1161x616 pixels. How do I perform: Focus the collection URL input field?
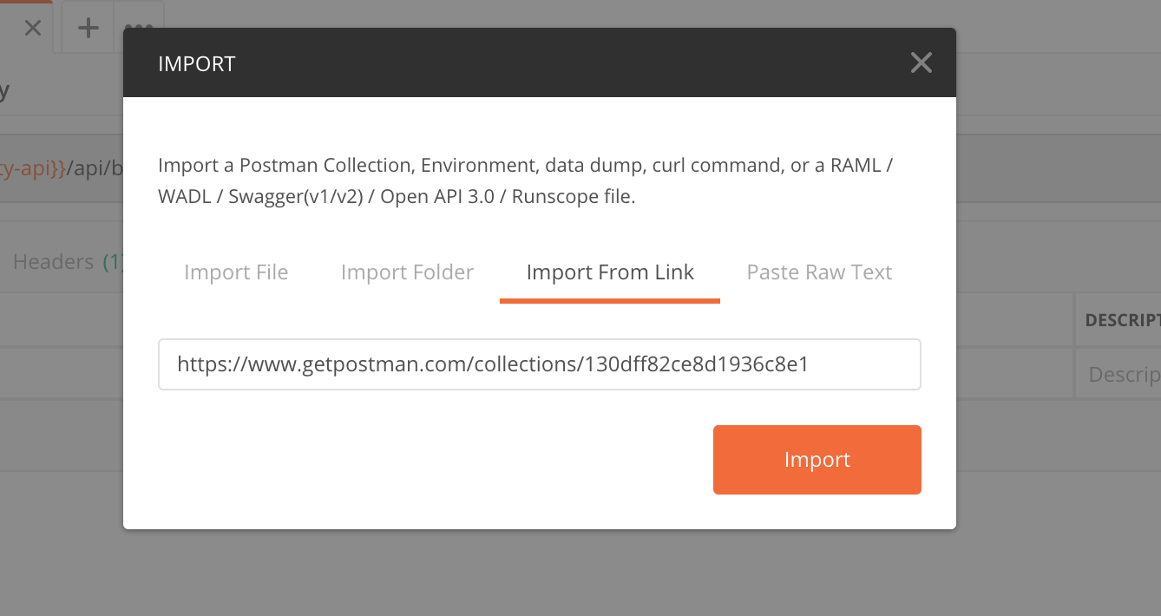click(539, 364)
